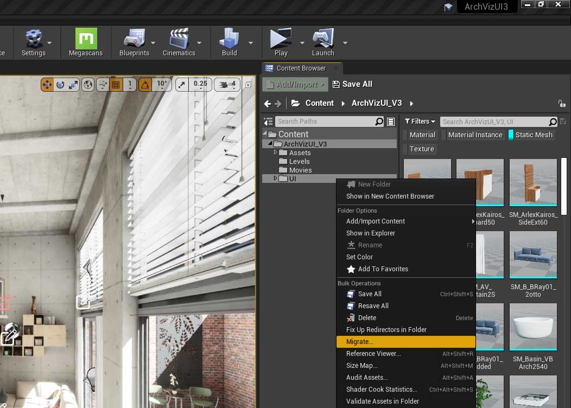This screenshot has height=408, width=571.
Task: Open the folder search options icon
Action: (391, 122)
